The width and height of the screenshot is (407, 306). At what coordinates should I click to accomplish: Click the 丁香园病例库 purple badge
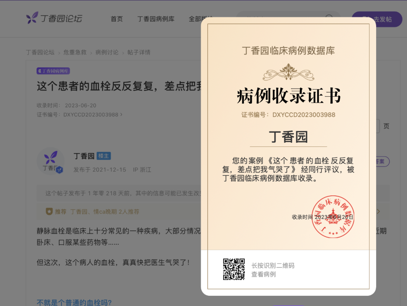pyautogui.click(x=53, y=71)
